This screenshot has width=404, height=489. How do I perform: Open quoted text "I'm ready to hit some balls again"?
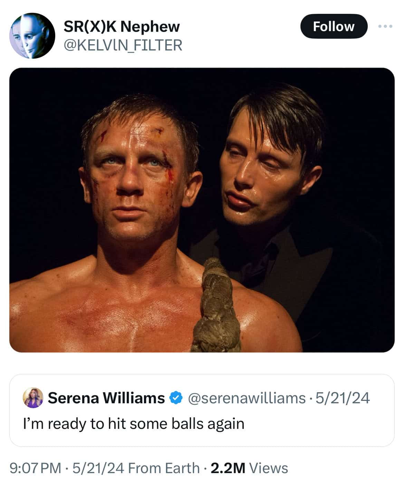click(134, 424)
